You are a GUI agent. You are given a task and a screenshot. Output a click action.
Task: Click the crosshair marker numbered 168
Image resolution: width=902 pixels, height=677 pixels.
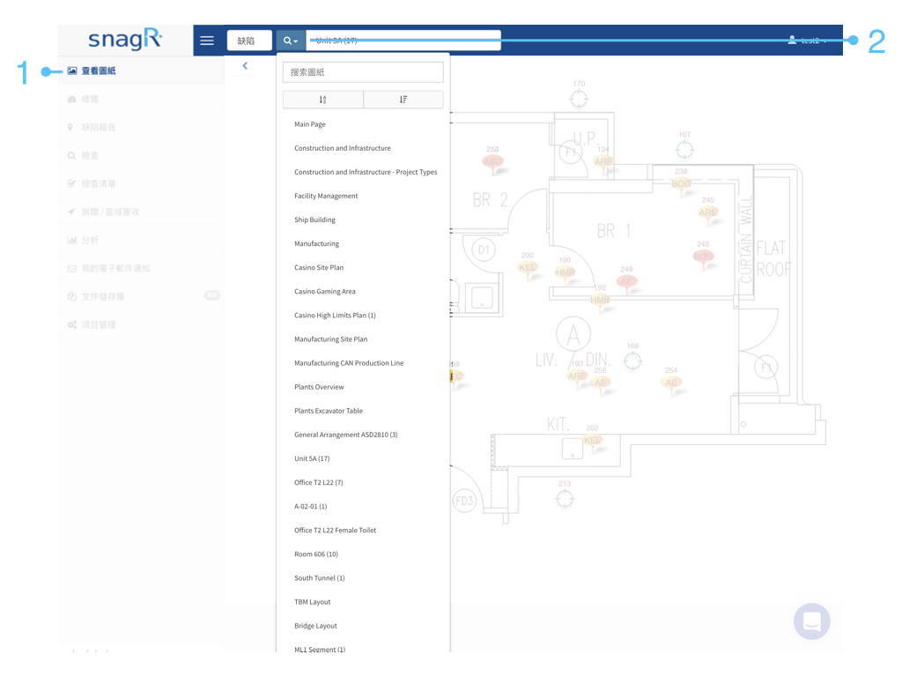point(632,361)
